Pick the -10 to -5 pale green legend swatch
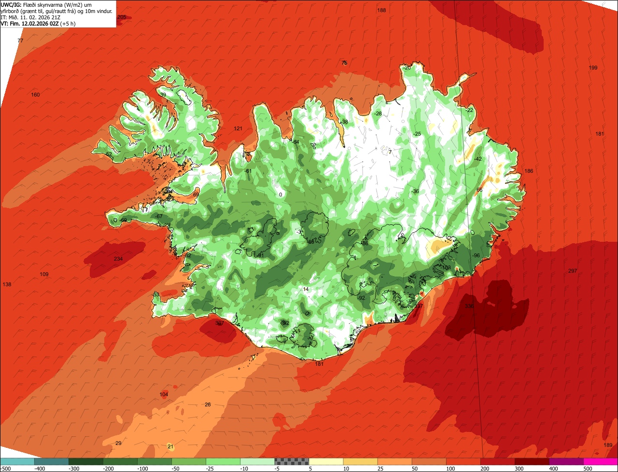618x472 pixels. click(x=257, y=461)
